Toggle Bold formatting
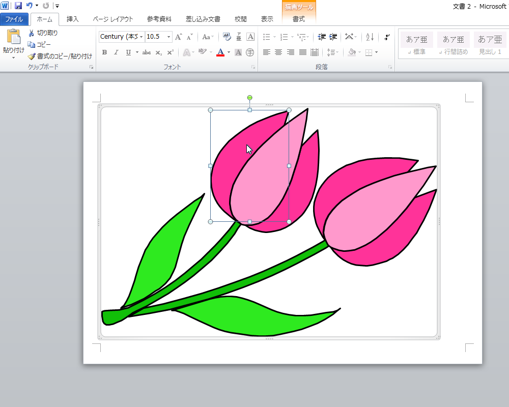The height and width of the screenshot is (407, 509). click(104, 52)
